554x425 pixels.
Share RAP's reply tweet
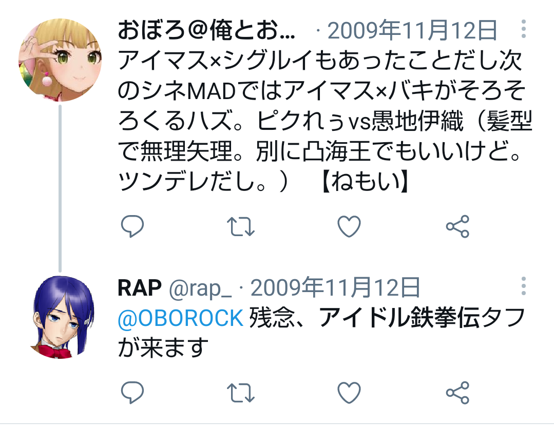pos(457,393)
